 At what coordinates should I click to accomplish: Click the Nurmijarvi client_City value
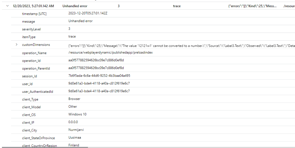[x=76, y=130]
